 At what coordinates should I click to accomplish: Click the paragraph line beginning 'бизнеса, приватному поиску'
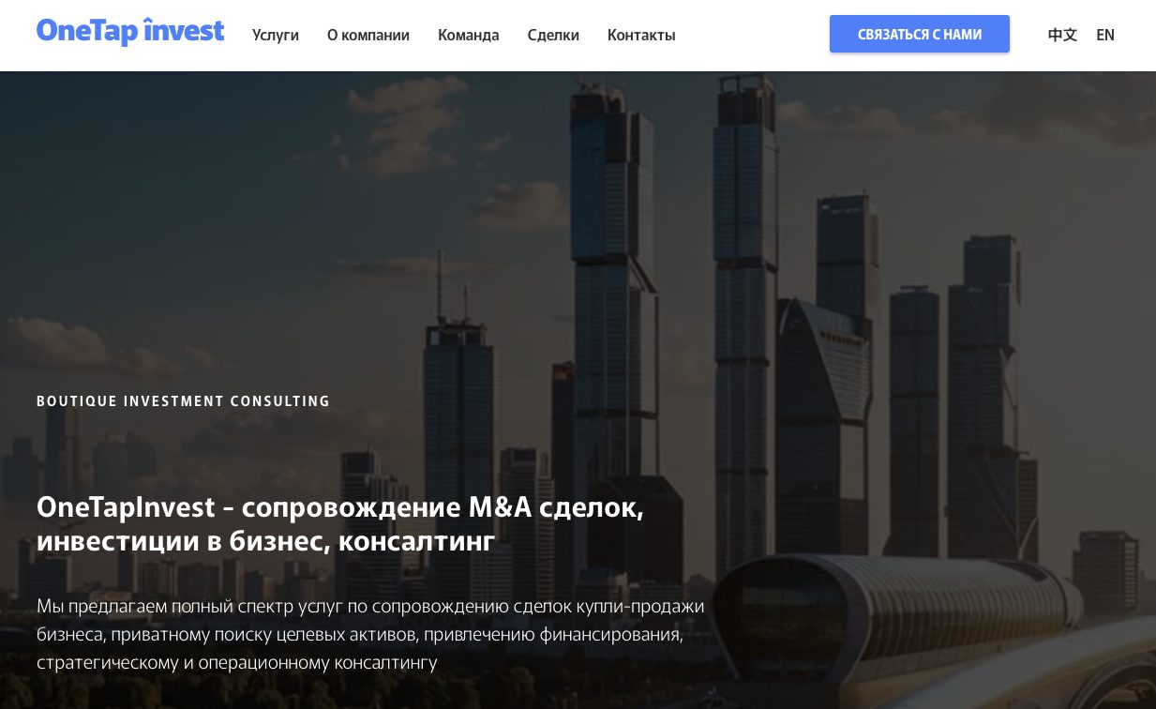[x=359, y=635]
